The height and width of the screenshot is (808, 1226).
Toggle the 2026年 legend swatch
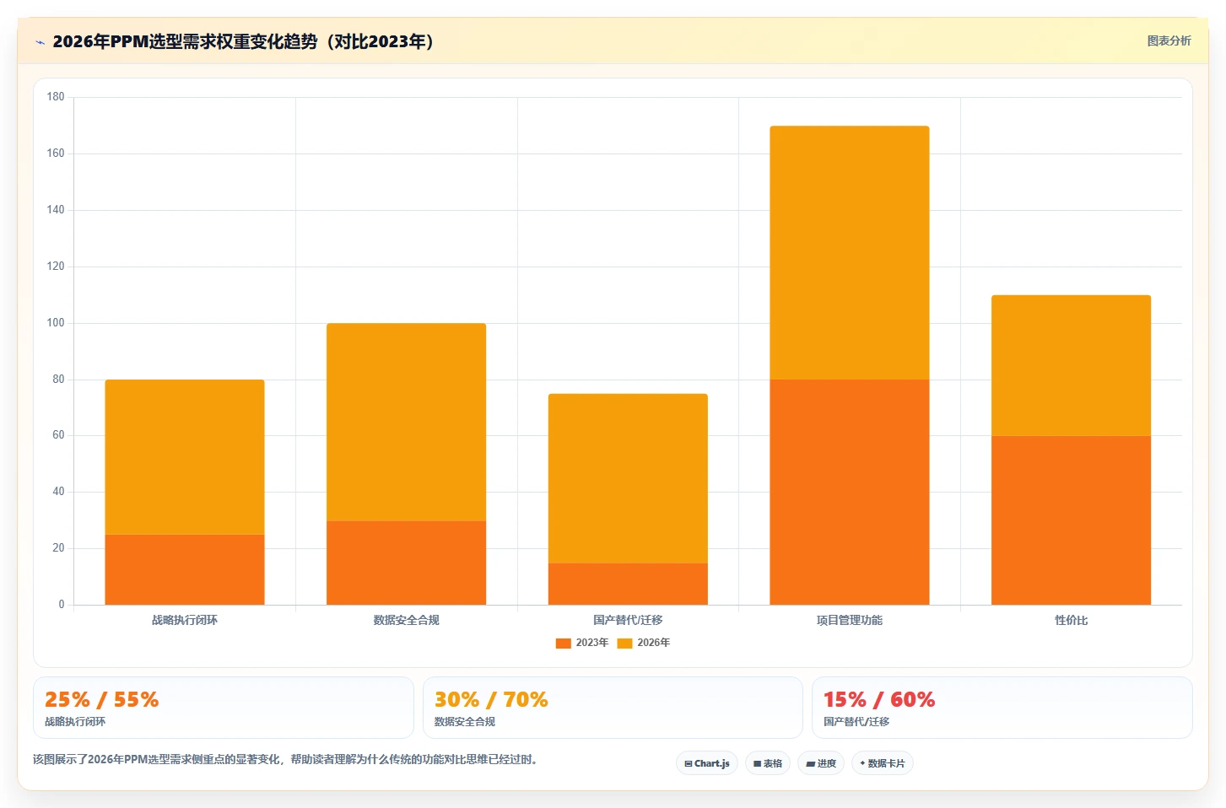tap(625, 644)
